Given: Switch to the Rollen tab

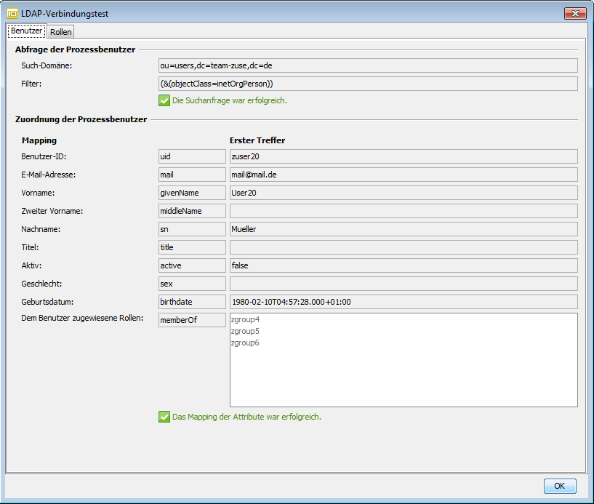Looking at the screenshot, I should [x=60, y=31].
